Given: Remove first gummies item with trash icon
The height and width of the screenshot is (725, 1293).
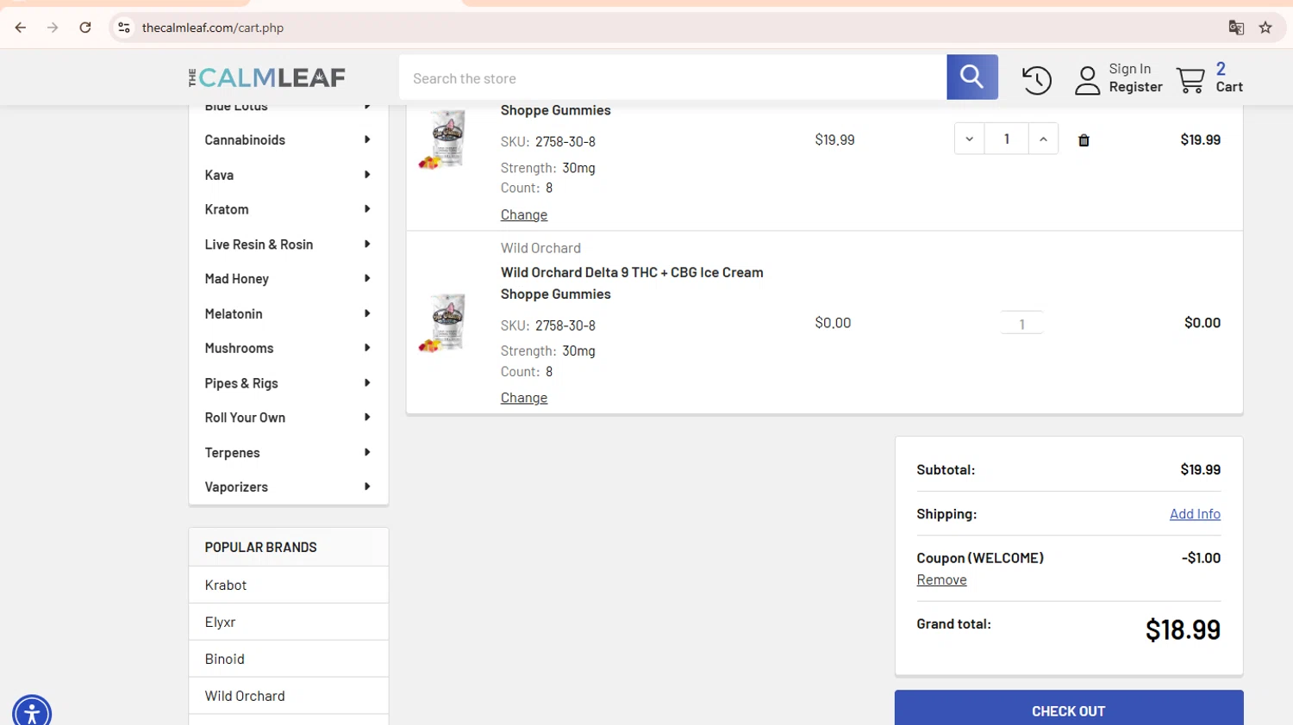Looking at the screenshot, I should click(x=1084, y=140).
